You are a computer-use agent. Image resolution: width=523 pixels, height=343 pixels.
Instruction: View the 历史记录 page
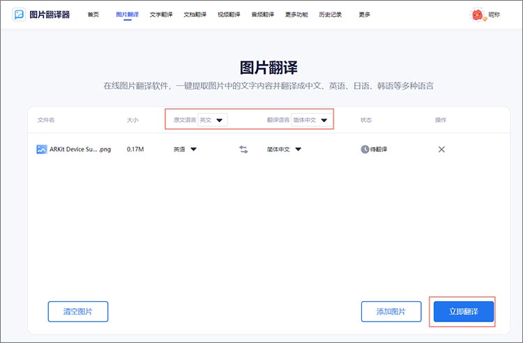(x=331, y=15)
